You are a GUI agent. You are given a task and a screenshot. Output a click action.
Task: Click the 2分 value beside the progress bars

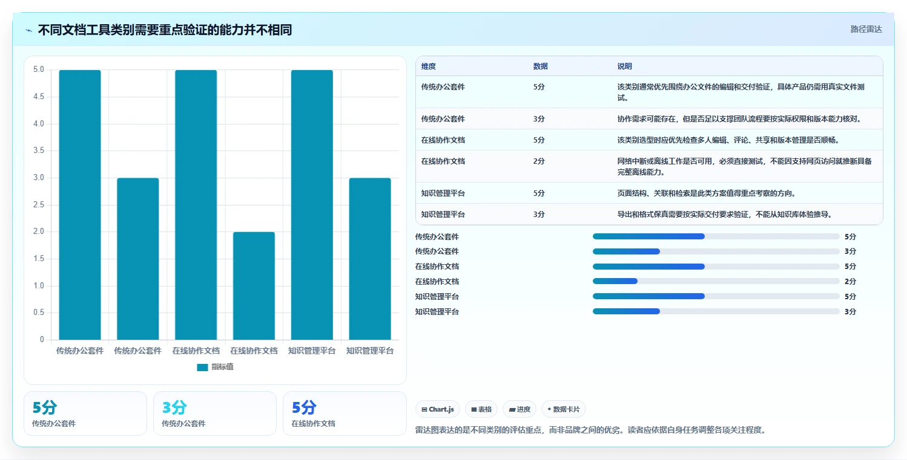point(850,282)
